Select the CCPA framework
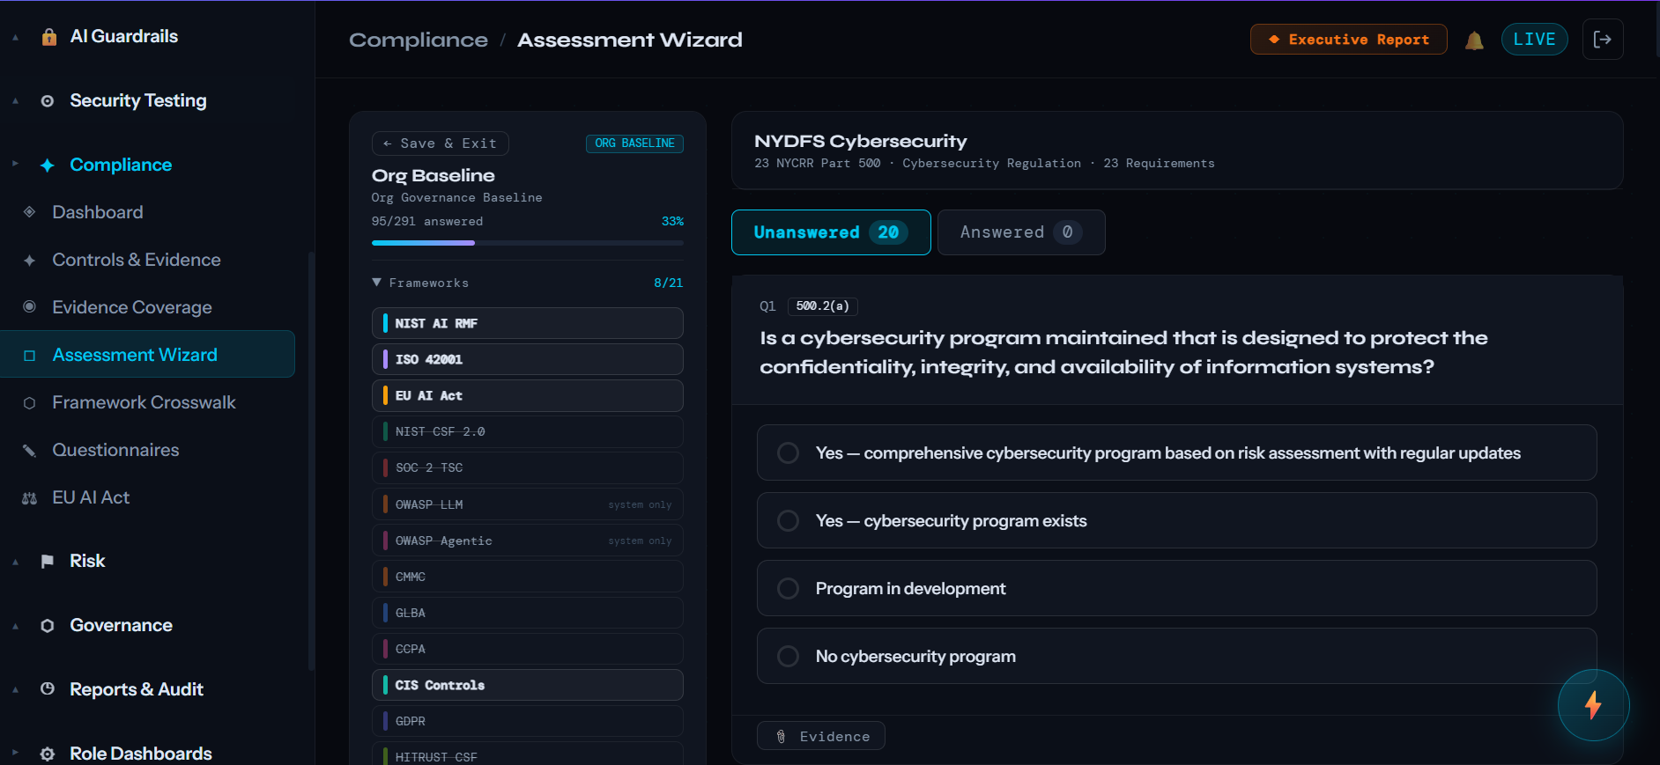This screenshot has height=765, width=1660. tap(528, 649)
